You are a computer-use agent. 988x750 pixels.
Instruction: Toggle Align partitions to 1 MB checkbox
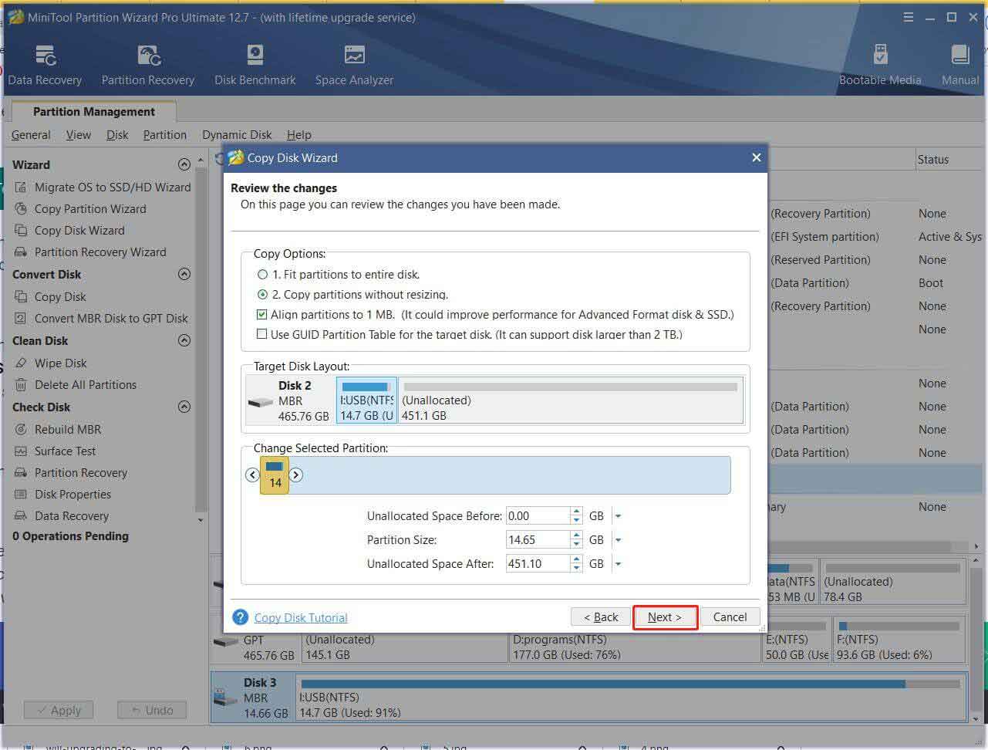pos(262,314)
